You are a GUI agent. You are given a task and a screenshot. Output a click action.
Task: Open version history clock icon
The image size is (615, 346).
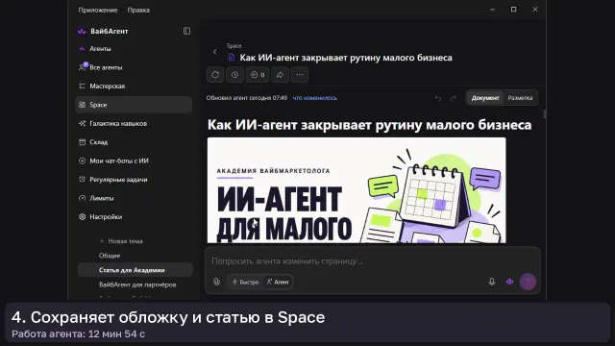234,75
